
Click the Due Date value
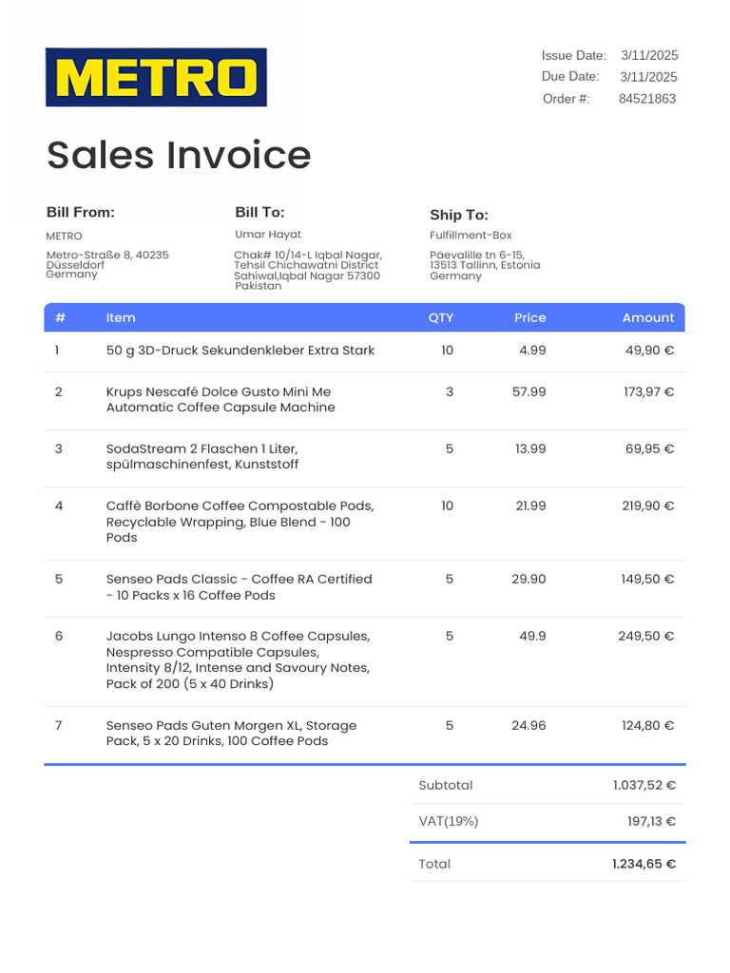[648, 77]
